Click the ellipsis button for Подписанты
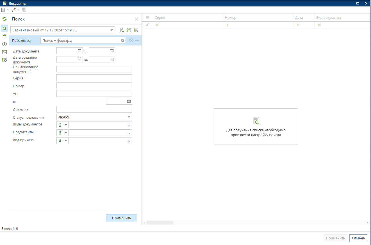 click(129, 133)
